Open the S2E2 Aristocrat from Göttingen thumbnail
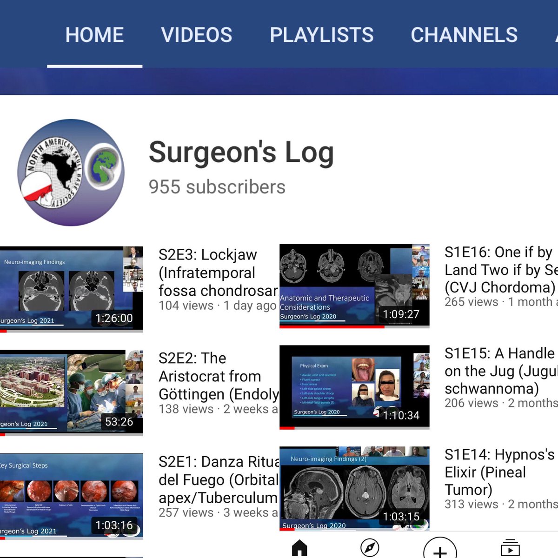Screen dimensions: 558x558 72,393
